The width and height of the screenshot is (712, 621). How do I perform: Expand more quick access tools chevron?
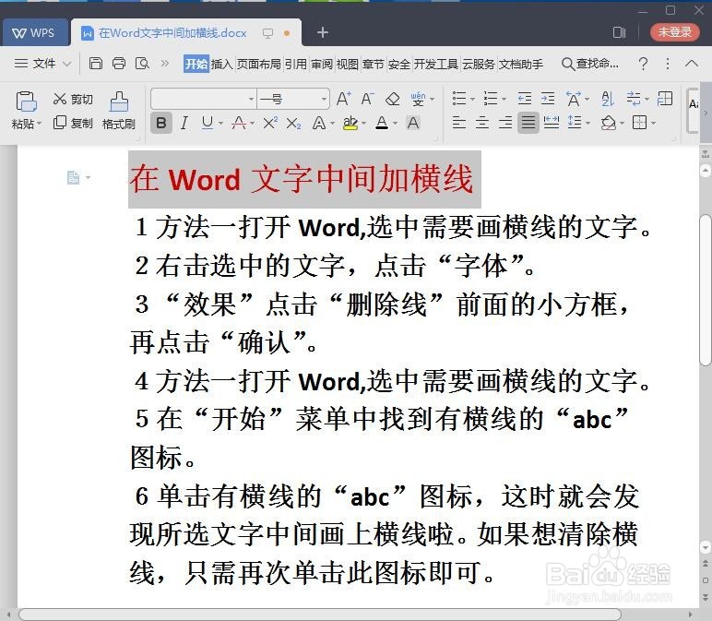[x=165, y=63]
